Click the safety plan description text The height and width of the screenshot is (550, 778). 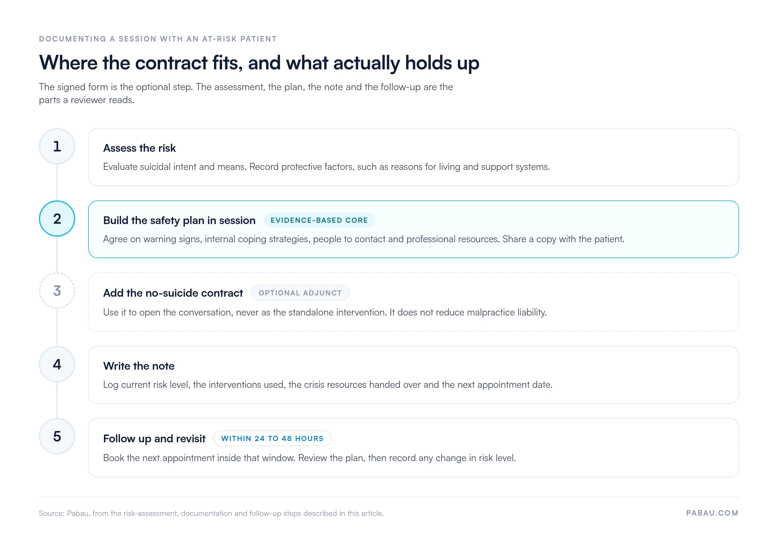click(364, 239)
